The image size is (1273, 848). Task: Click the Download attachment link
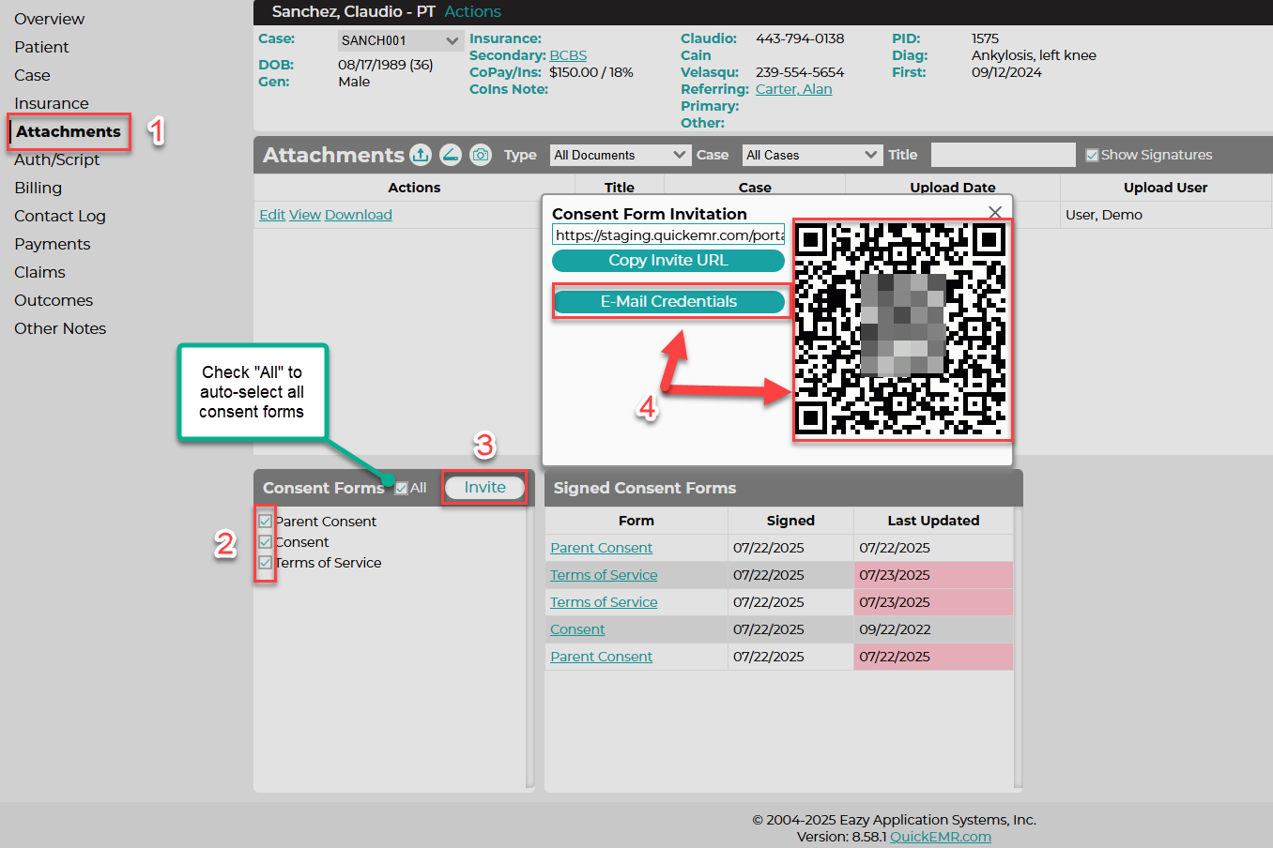click(359, 215)
